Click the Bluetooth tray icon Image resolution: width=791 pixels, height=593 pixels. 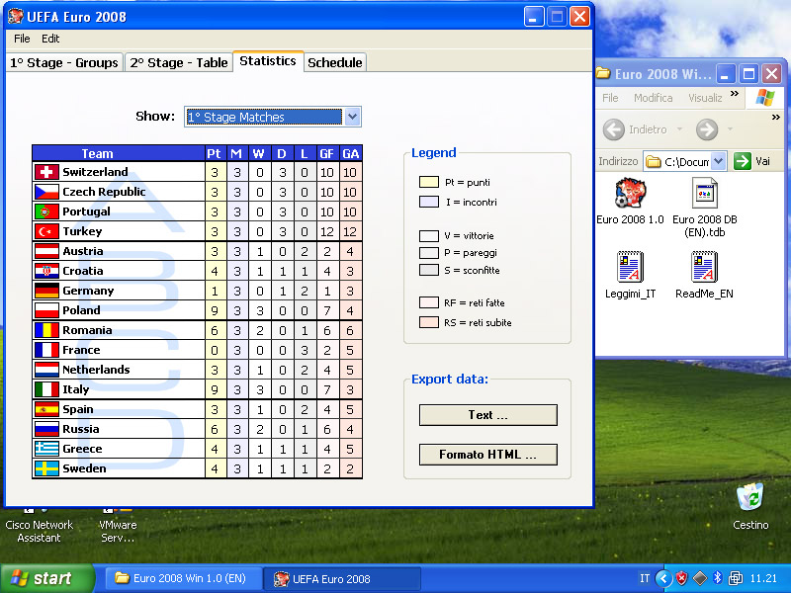click(717, 578)
